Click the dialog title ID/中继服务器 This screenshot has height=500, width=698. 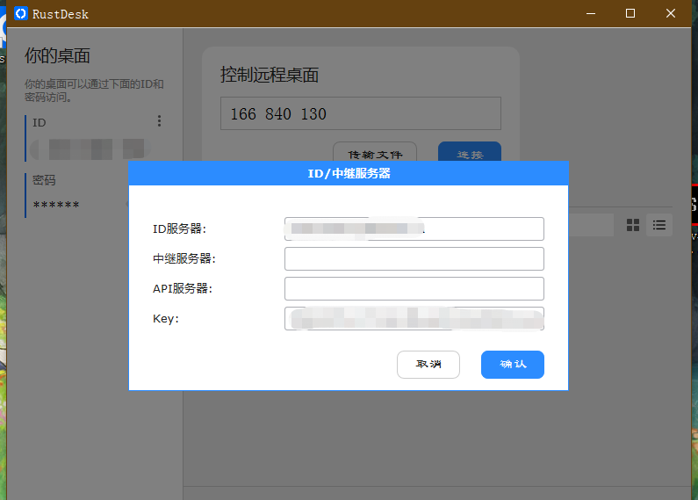coord(349,173)
